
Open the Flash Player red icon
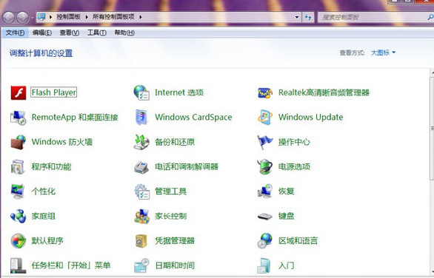[19, 92]
